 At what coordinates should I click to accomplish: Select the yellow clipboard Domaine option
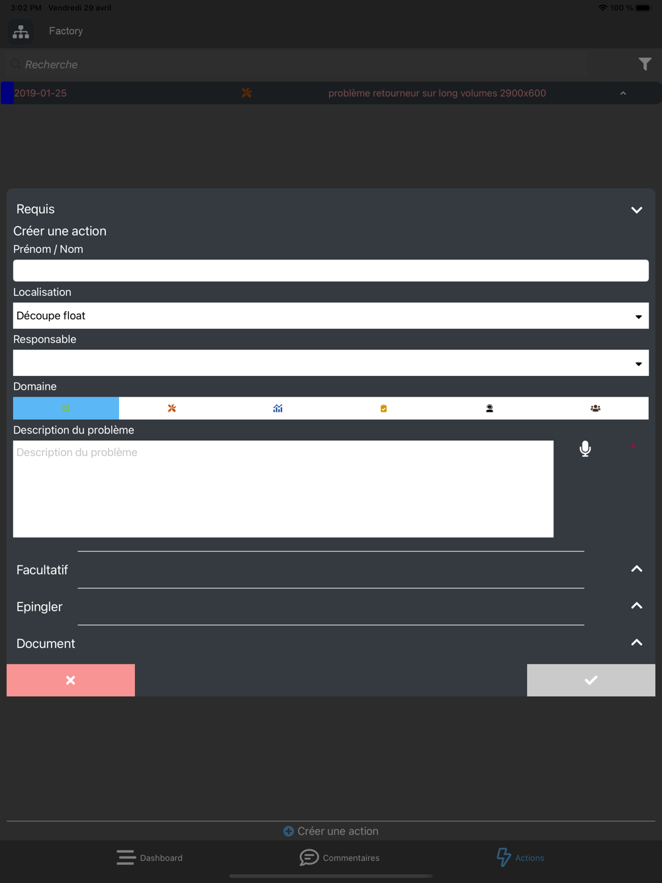coord(384,408)
